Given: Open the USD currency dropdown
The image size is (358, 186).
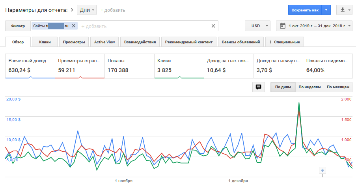Looking at the screenshot, I should click(257, 26).
